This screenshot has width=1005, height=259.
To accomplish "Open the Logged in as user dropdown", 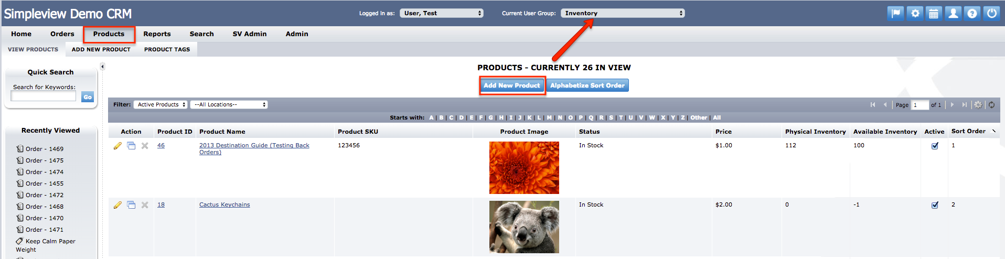I will [442, 13].
